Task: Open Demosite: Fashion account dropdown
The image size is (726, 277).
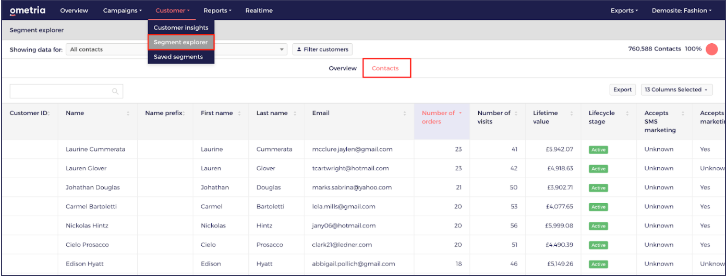Action: pos(682,10)
